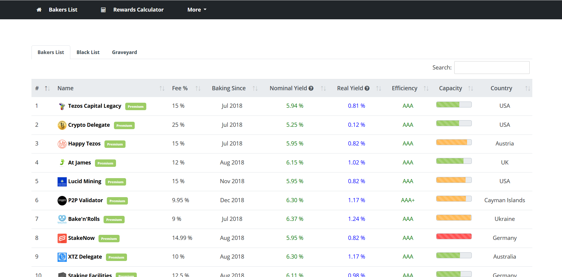Select the Bakers List tab
This screenshot has height=277, width=562.
coord(51,52)
